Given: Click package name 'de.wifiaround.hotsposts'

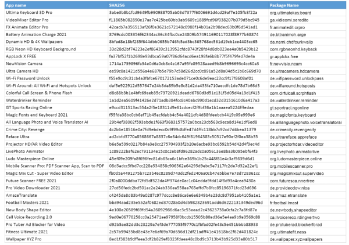Looking at the screenshot, I should (x=293, y=86).
